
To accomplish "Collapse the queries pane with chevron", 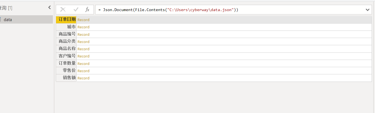I will (50, 7).
